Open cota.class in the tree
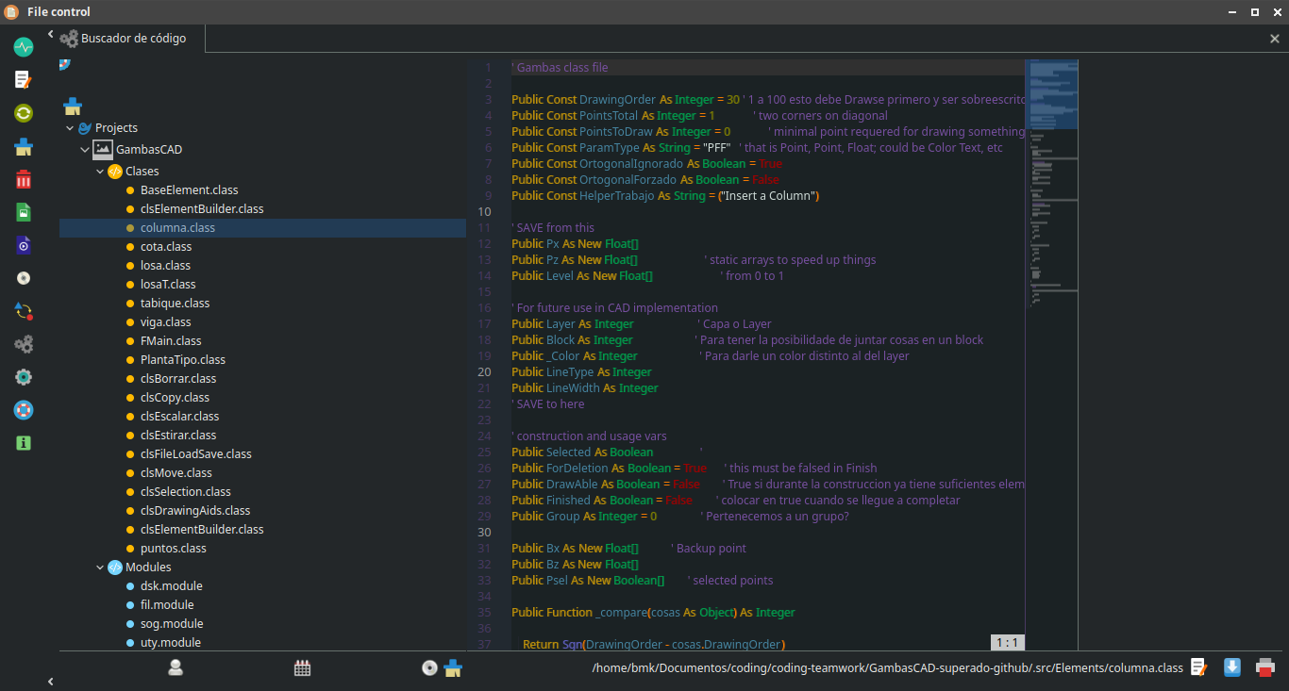The width and height of the screenshot is (1289, 691). coord(165,247)
